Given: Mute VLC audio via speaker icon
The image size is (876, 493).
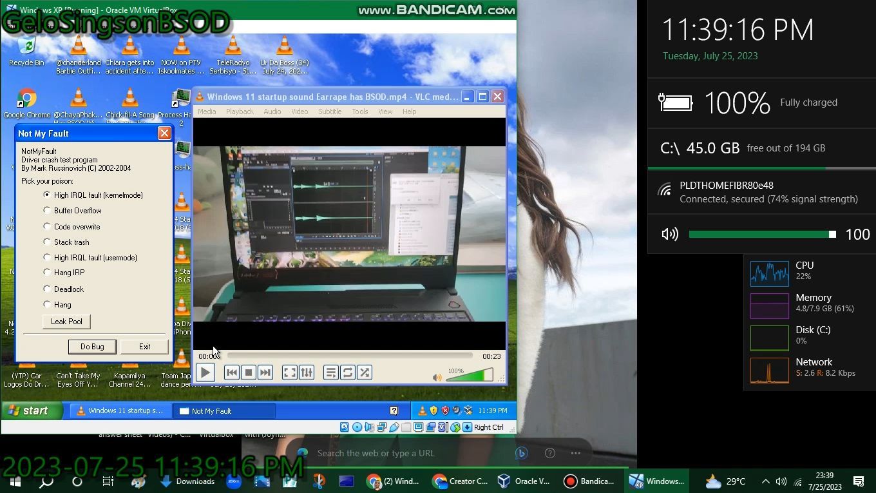Looking at the screenshot, I should coord(437,377).
